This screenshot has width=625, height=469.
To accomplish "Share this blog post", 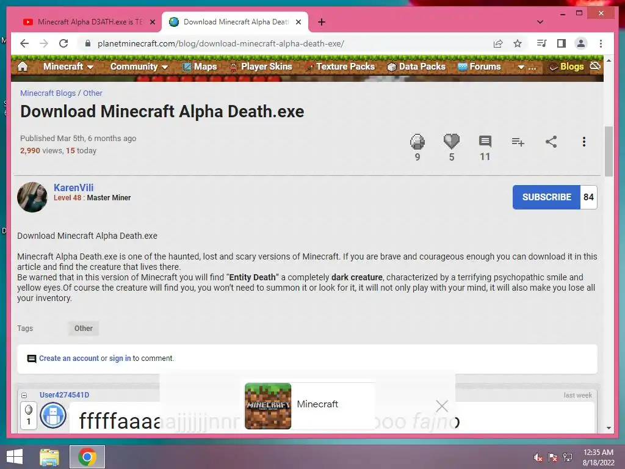I will click(x=551, y=142).
